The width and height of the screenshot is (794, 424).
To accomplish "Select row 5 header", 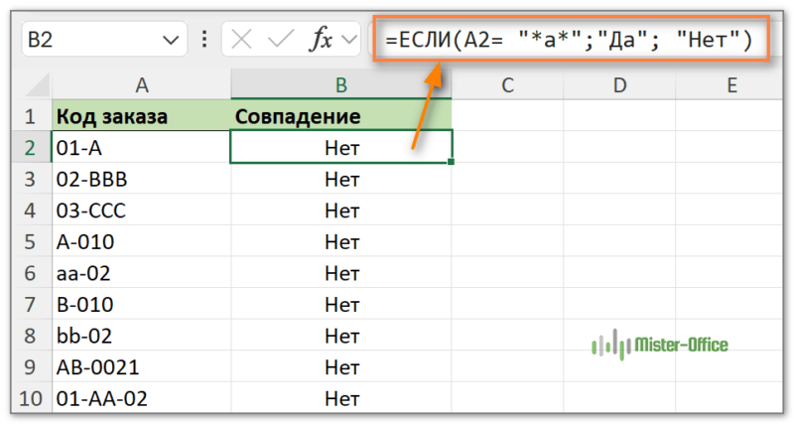I will click(30, 241).
